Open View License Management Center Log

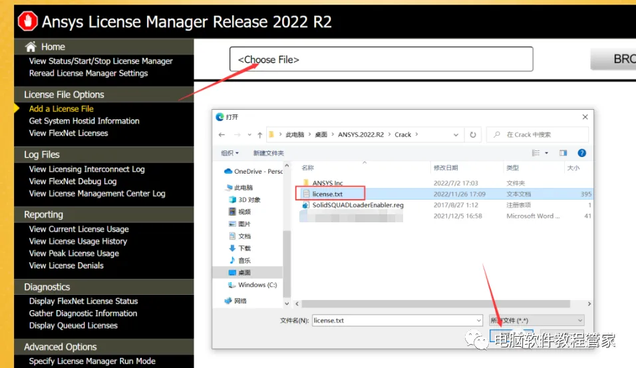point(97,194)
